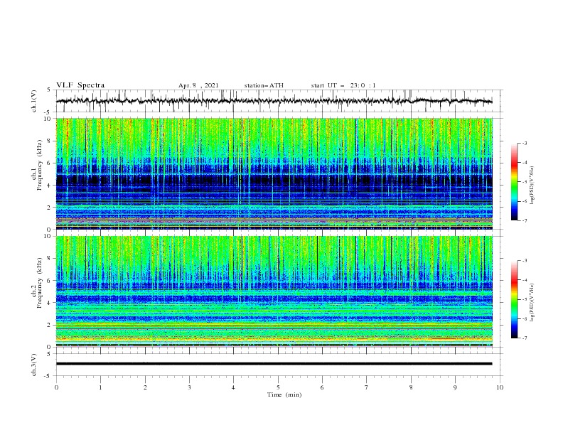This screenshot has width=563, height=435.
Task: Click the ch.1 spectrogram panel
Action: tap(274, 173)
